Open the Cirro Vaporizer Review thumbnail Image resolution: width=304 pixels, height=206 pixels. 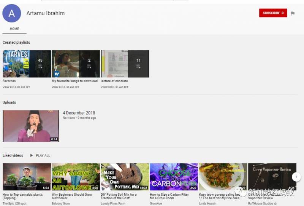click(x=272, y=177)
